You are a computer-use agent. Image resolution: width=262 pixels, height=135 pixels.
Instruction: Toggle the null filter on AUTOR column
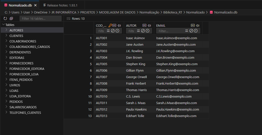(143, 31)
